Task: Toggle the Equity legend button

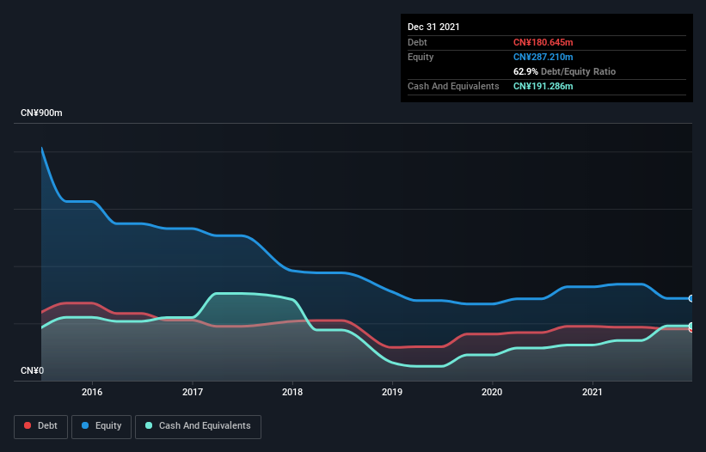Action: tap(101, 426)
